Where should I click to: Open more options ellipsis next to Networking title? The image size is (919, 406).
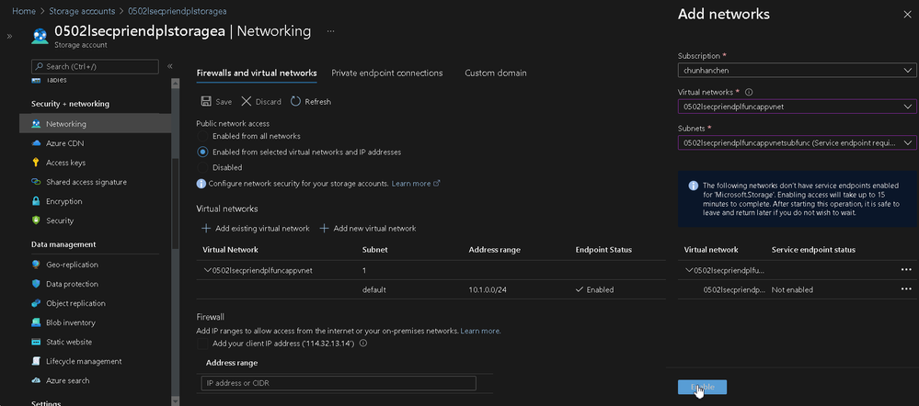(x=330, y=31)
